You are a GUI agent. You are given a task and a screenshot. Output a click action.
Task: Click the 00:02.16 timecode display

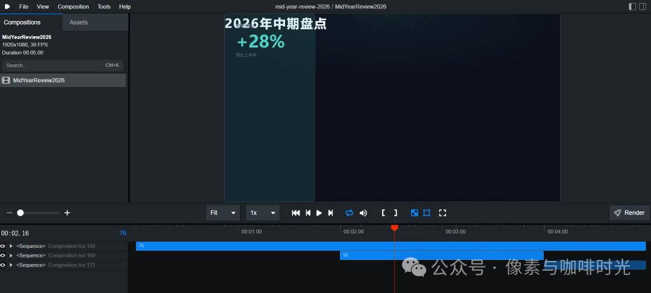click(x=15, y=233)
